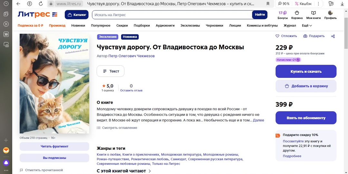Viewport: 348px width, 174px height.
Task: Click the book cover image
Action: 54,84
